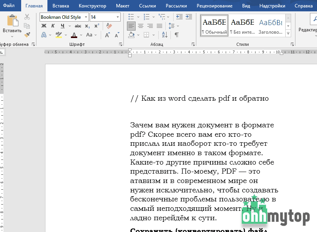Click the first-line indent marker on ruler

[130, 50]
